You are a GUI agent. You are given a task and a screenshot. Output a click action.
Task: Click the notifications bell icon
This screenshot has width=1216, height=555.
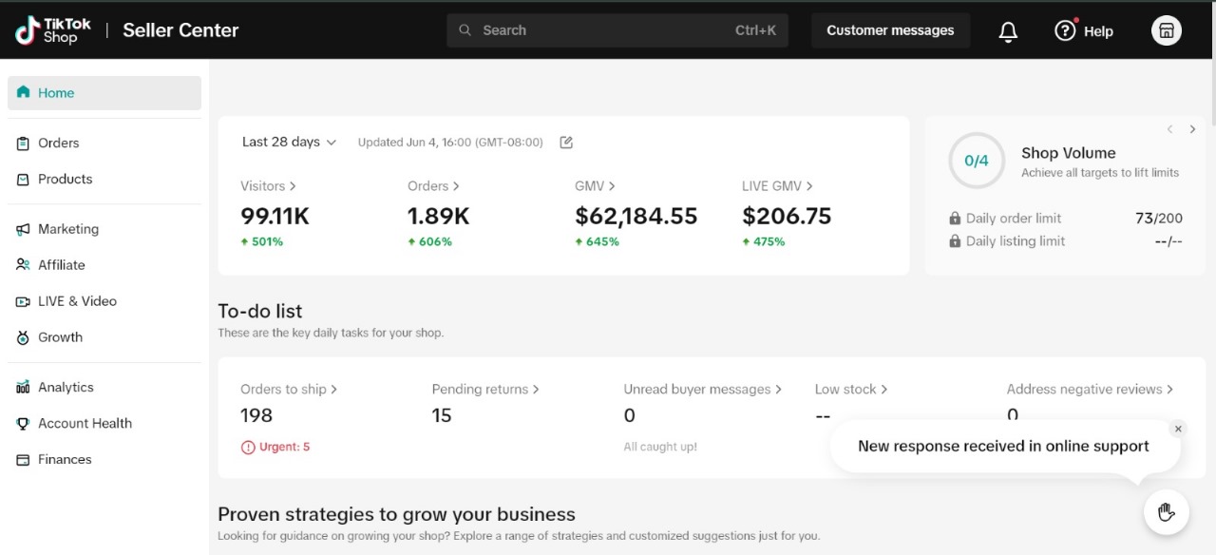pyautogui.click(x=1008, y=31)
